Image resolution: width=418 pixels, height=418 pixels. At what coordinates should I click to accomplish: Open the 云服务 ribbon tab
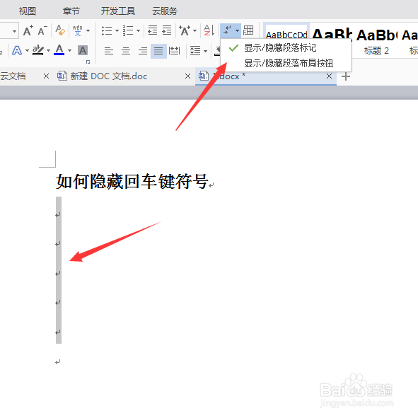point(165,11)
